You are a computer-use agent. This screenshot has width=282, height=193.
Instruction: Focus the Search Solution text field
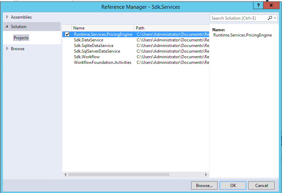pyautogui.click(x=238, y=18)
